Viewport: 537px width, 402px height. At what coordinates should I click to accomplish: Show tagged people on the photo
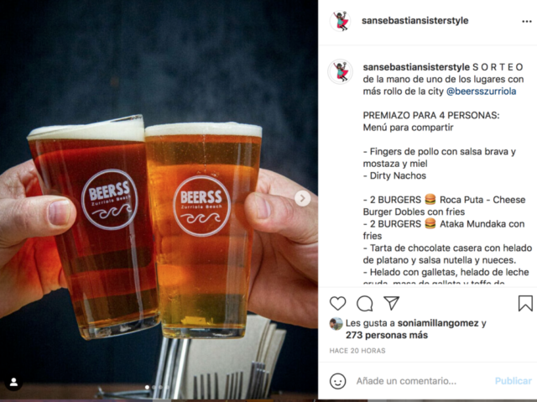click(x=13, y=382)
